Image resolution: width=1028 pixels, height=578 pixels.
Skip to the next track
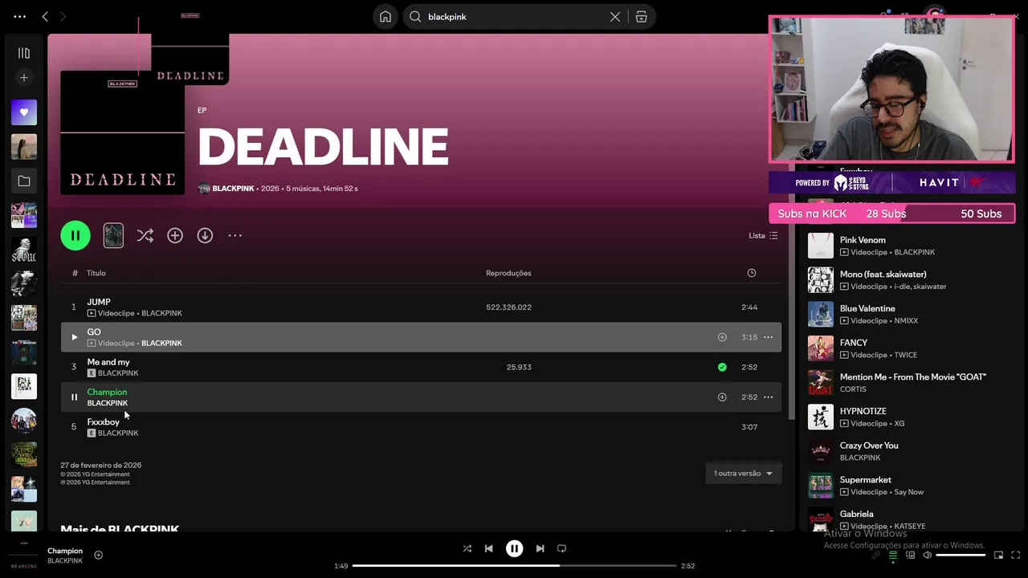(540, 548)
